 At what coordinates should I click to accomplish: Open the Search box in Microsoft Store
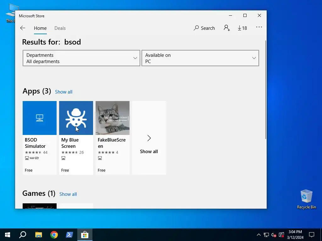[x=204, y=28]
